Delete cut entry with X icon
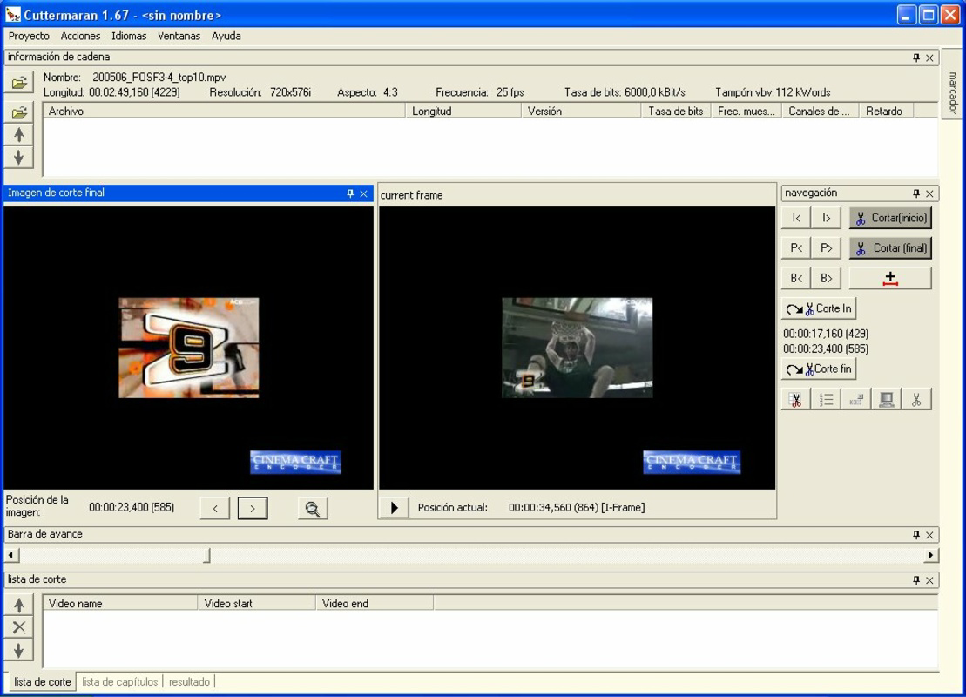Viewport: 966px width, 697px height. point(19,627)
